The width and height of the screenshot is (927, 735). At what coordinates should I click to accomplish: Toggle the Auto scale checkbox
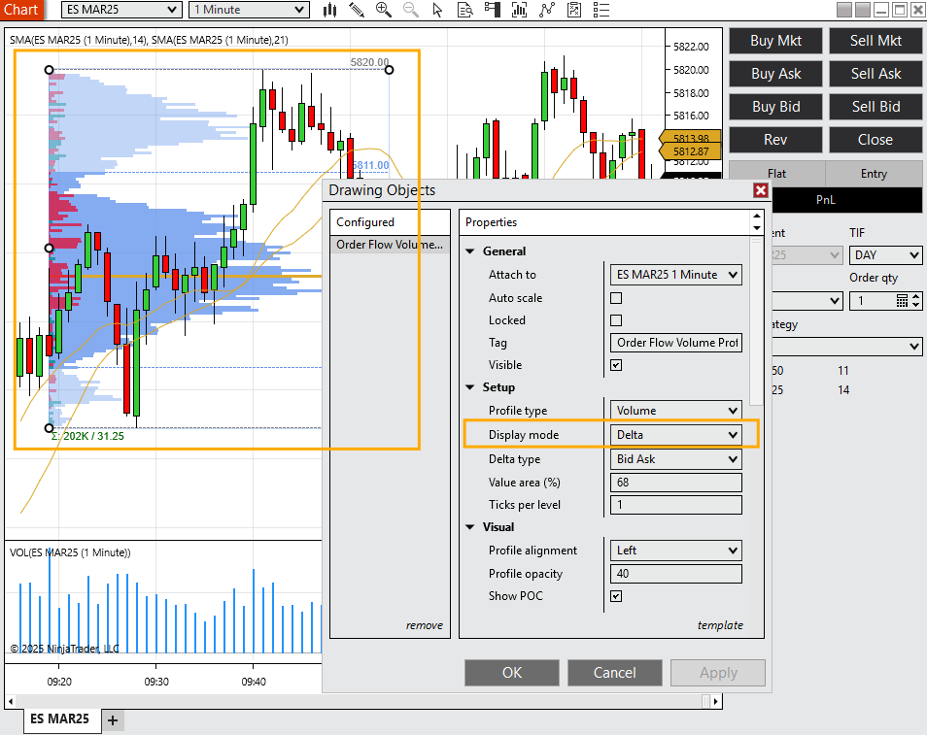pyautogui.click(x=616, y=298)
